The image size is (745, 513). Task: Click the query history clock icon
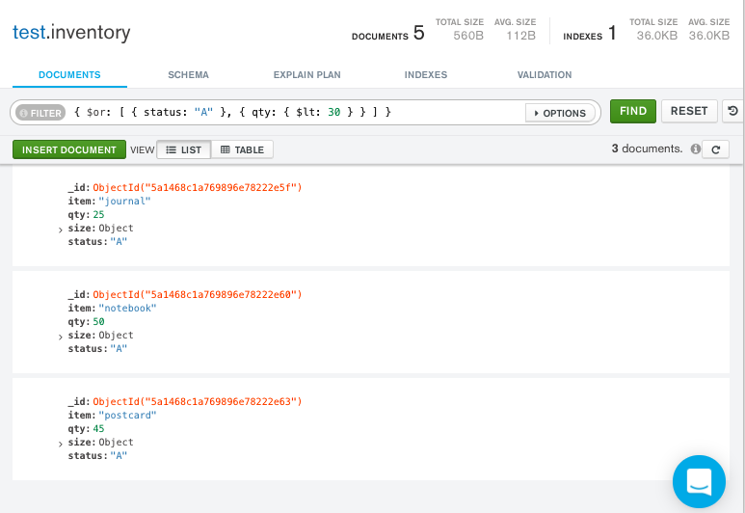pyautogui.click(x=733, y=112)
